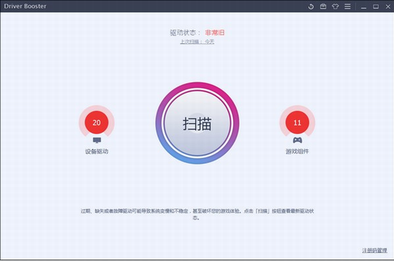Click the red 20 device drivers badge
The width and height of the screenshot is (394, 261).
(x=97, y=122)
